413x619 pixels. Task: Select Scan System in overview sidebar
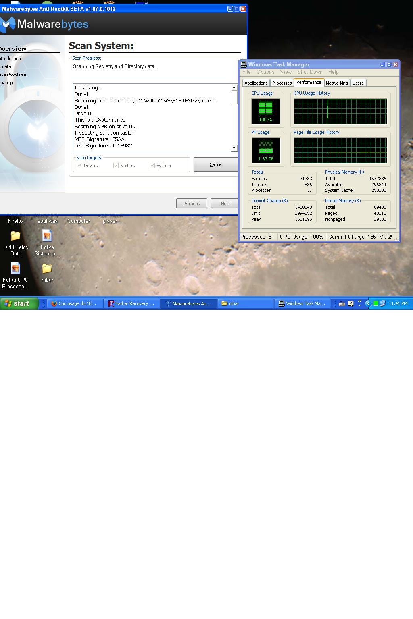tap(13, 75)
